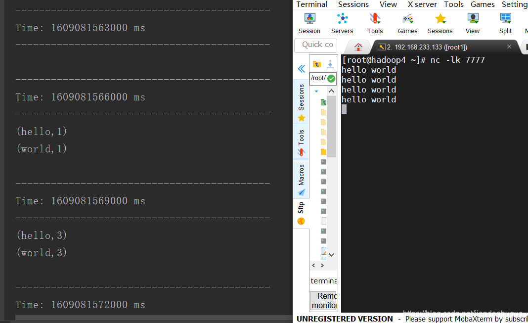Click the bright orange folder in file list
The height and width of the screenshot is (323, 528).
323,152
